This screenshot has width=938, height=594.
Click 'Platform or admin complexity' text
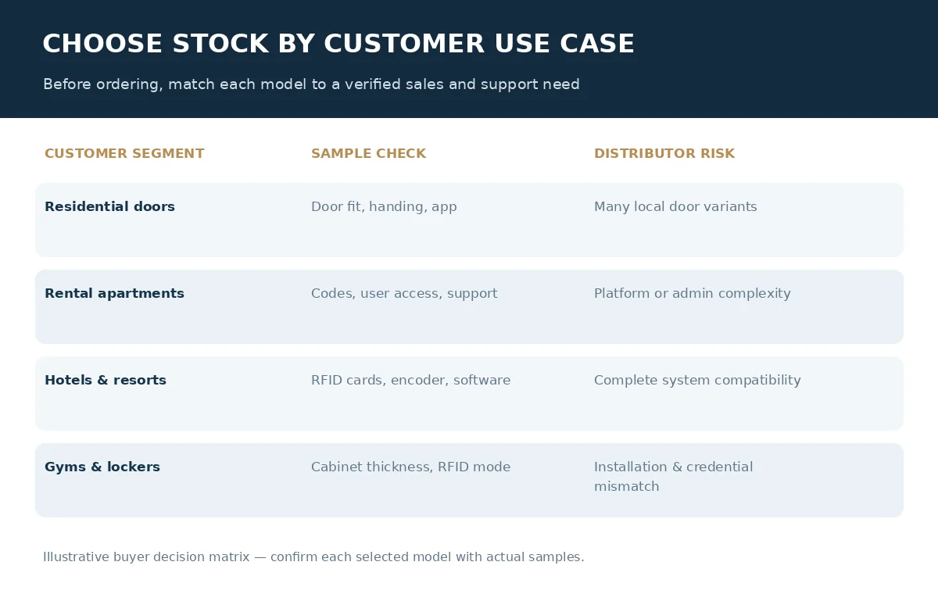(x=693, y=294)
